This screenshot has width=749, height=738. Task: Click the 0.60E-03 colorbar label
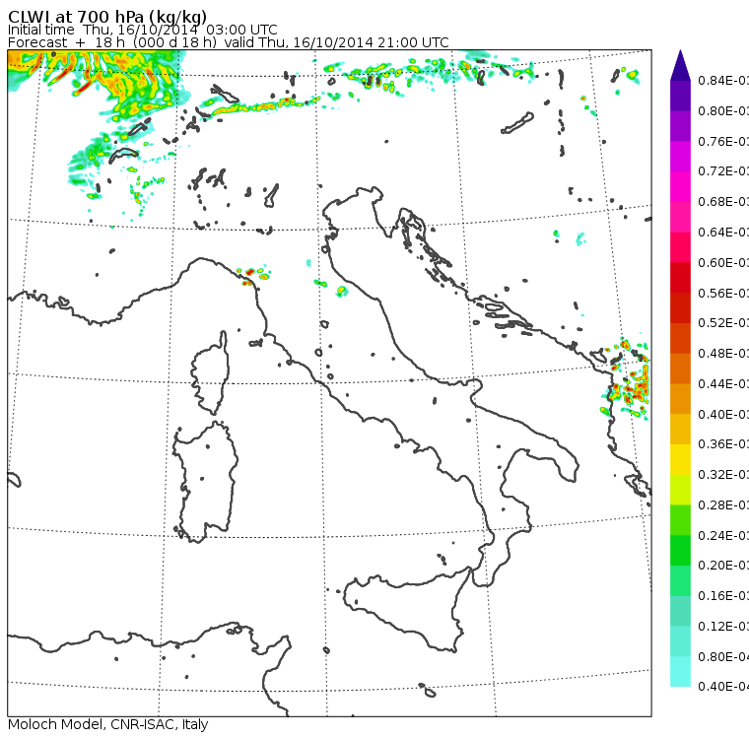[723, 263]
